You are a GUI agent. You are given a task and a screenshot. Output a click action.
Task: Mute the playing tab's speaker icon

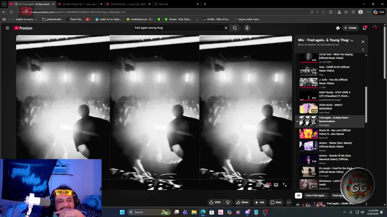[x=16, y=4]
